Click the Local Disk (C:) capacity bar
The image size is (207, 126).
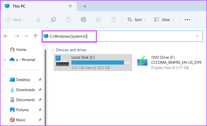pyautogui.click(x=101, y=62)
